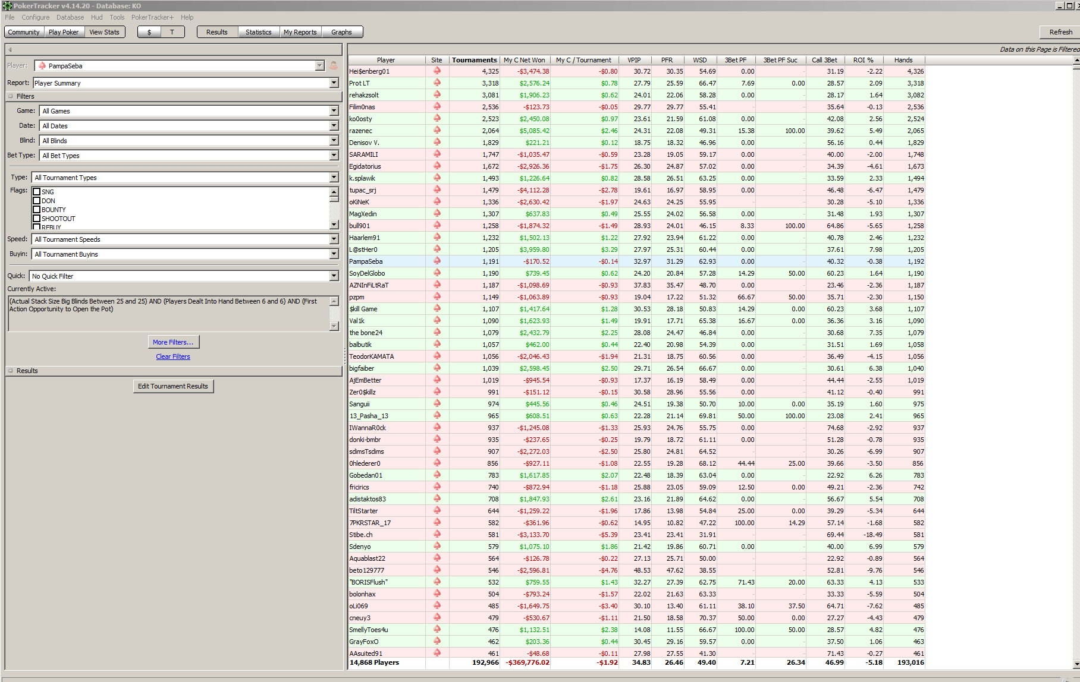Switch to the Graphs tab
The height and width of the screenshot is (682, 1080).
coord(341,32)
